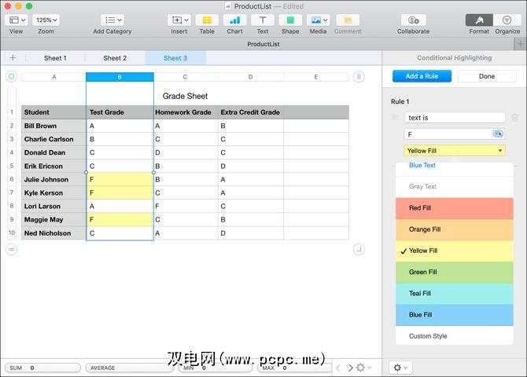Click the Rule 1 reorder handle
The height and width of the screenshot is (377, 527).
[395, 118]
